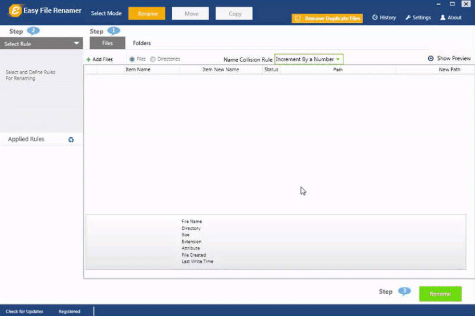475x316 pixels.
Task: Expand the Select Rule dropdown
Action: (x=42, y=43)
